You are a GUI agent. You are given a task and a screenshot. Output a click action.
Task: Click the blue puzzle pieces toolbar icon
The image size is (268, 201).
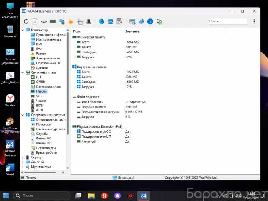[142, 21]
